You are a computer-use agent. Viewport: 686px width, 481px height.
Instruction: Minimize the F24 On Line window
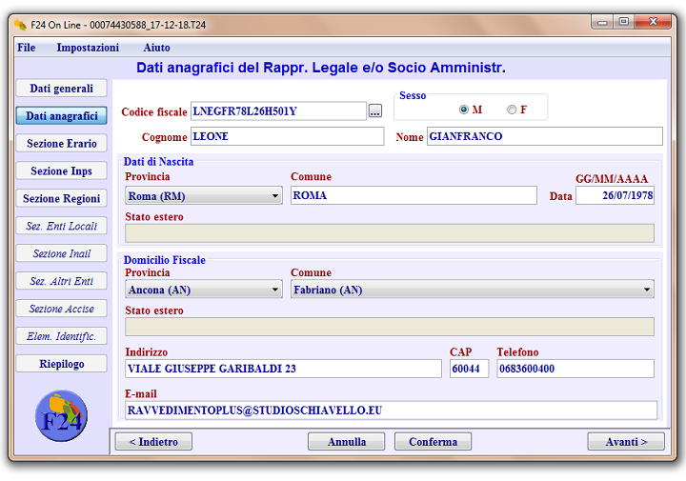[x=602, y=22]
